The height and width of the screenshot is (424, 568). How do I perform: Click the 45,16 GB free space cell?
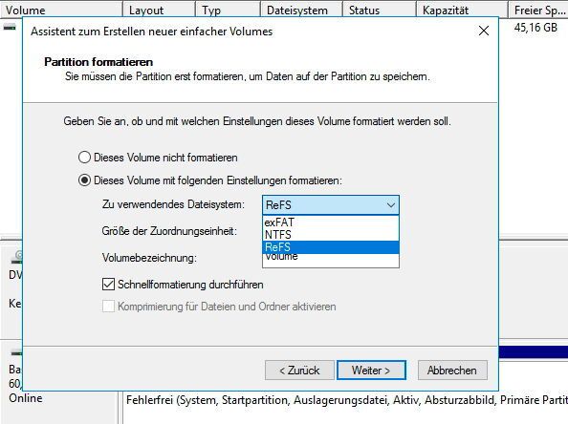coord(535,27)
